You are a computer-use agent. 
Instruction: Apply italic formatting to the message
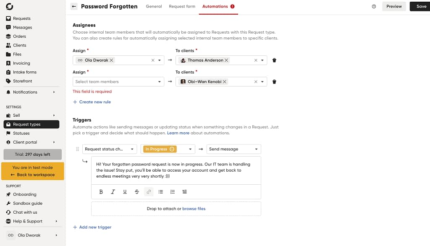[x=113, y=192]
